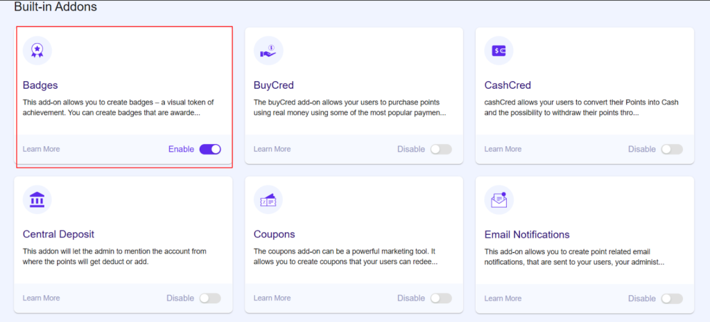Open Learn More under Central Deposit
The image size is (710, 322).
point(41,298)
